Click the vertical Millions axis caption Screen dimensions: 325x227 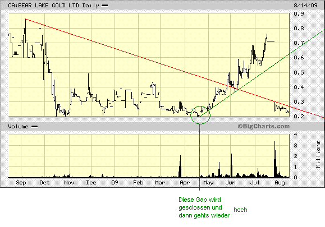tap(318, 154)
